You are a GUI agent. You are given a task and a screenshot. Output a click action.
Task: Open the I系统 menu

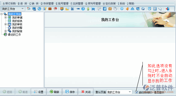[121, 4]
